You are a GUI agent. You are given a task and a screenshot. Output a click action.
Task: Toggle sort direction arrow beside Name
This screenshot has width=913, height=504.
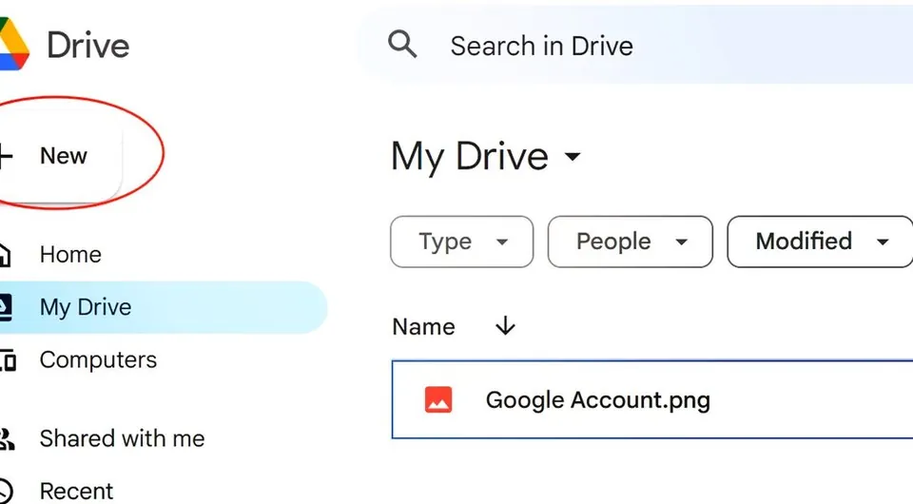pyautogui.click(x=505, y=326)
